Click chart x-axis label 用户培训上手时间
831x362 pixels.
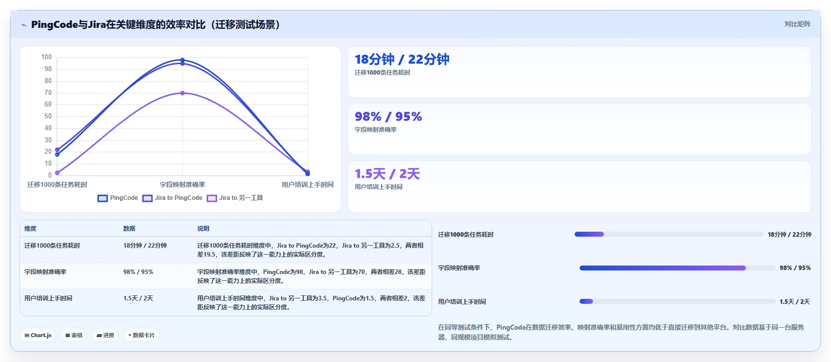(x=307, y=184)
